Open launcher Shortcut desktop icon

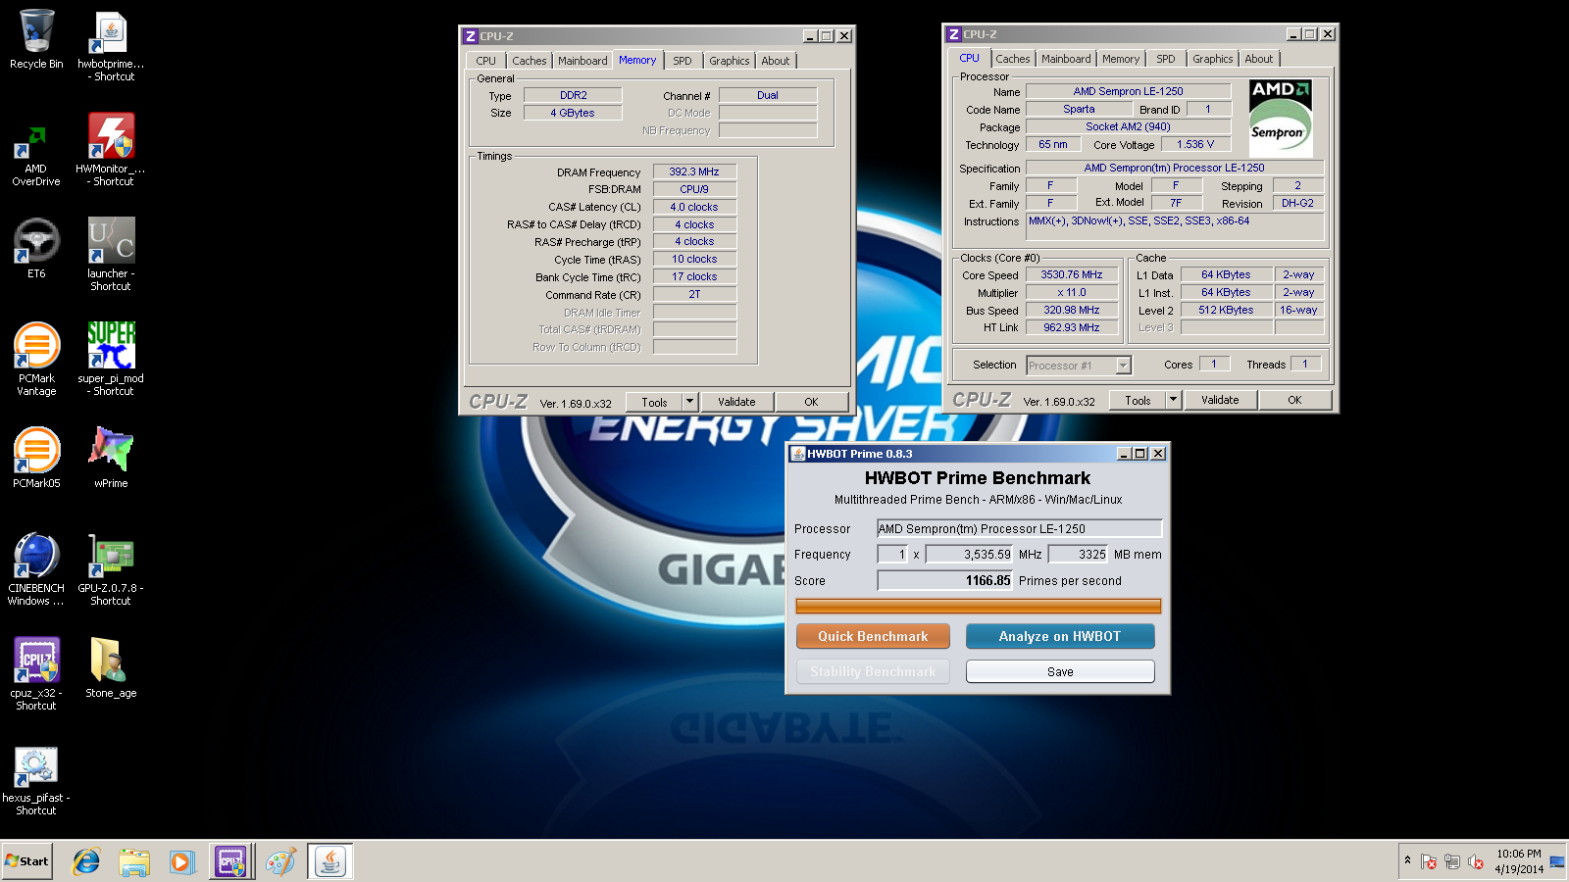111,254
